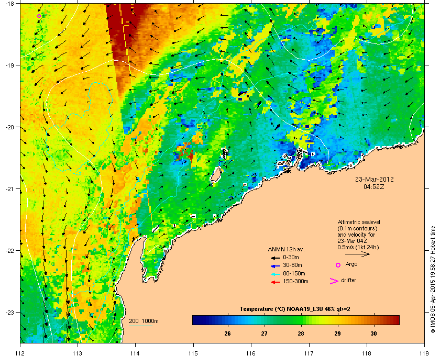Click the longitude axis label 116
This screenshot has height=356, width=440.
251,353
